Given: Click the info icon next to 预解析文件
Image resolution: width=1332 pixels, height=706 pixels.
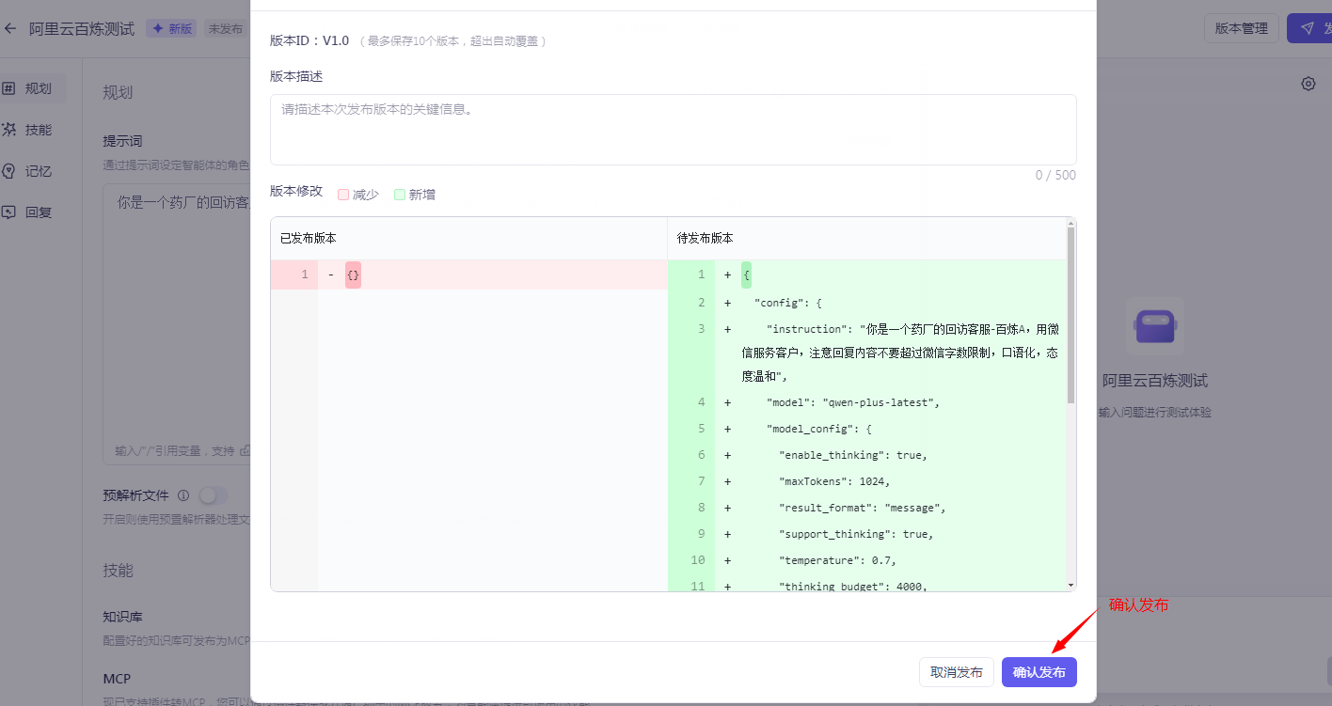Looking at the screenshot, I should tap(183, 495).
